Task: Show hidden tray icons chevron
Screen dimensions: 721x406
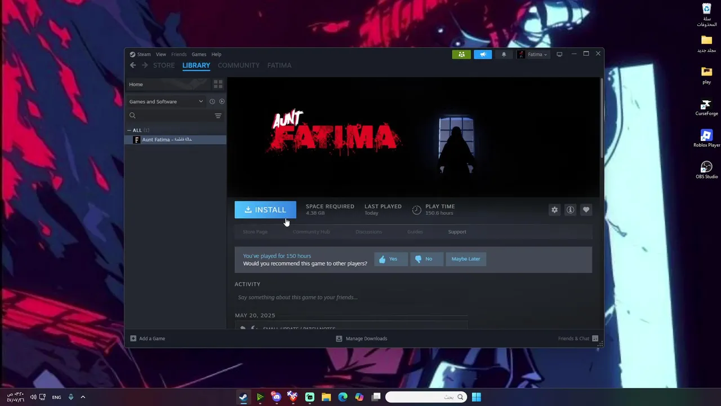Action: [83, 397]
